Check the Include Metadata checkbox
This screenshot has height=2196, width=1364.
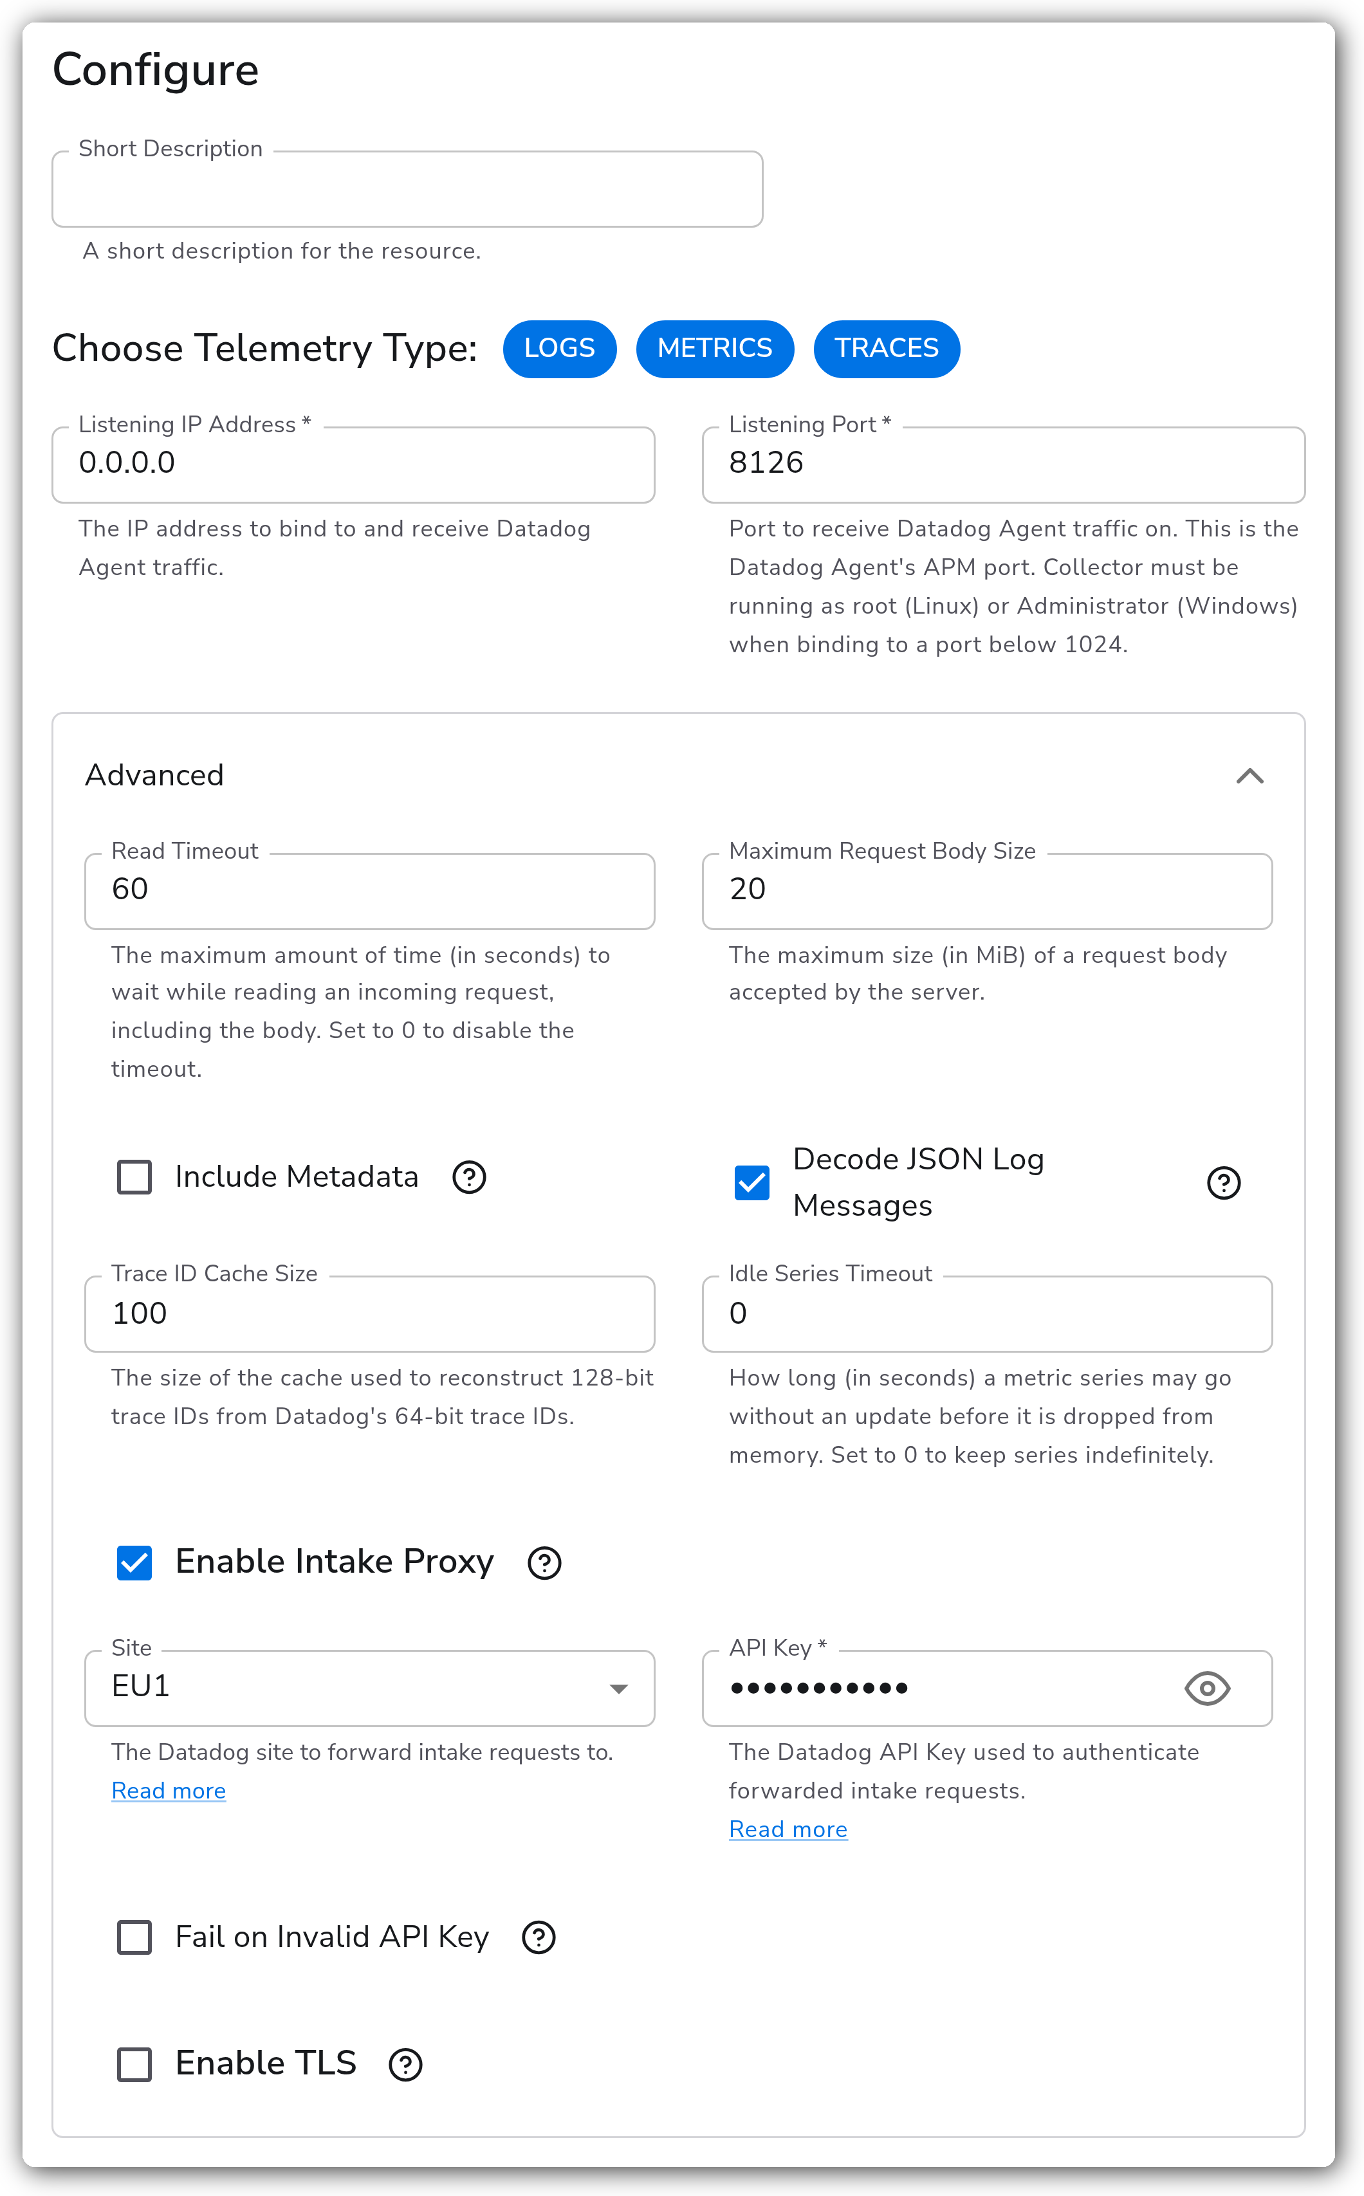pos(134,1177)
